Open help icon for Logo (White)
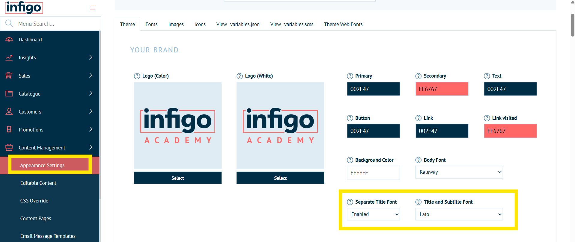Image resolution: width=575 pixels, height=242 pixels. pos(240,76)
